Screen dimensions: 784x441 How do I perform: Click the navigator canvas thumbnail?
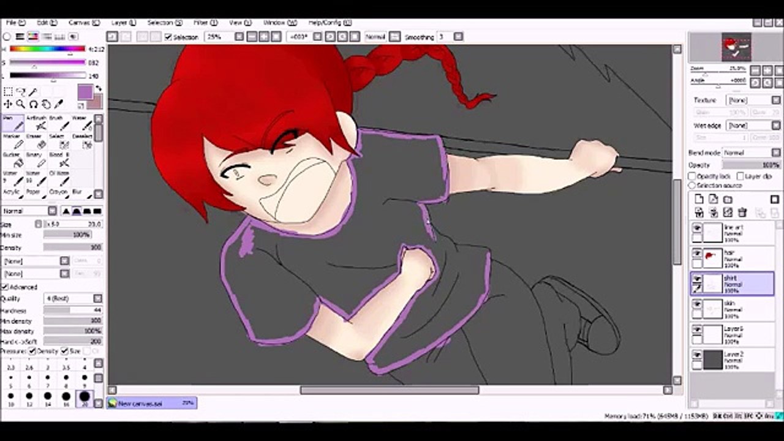click(x=736, y=47)
